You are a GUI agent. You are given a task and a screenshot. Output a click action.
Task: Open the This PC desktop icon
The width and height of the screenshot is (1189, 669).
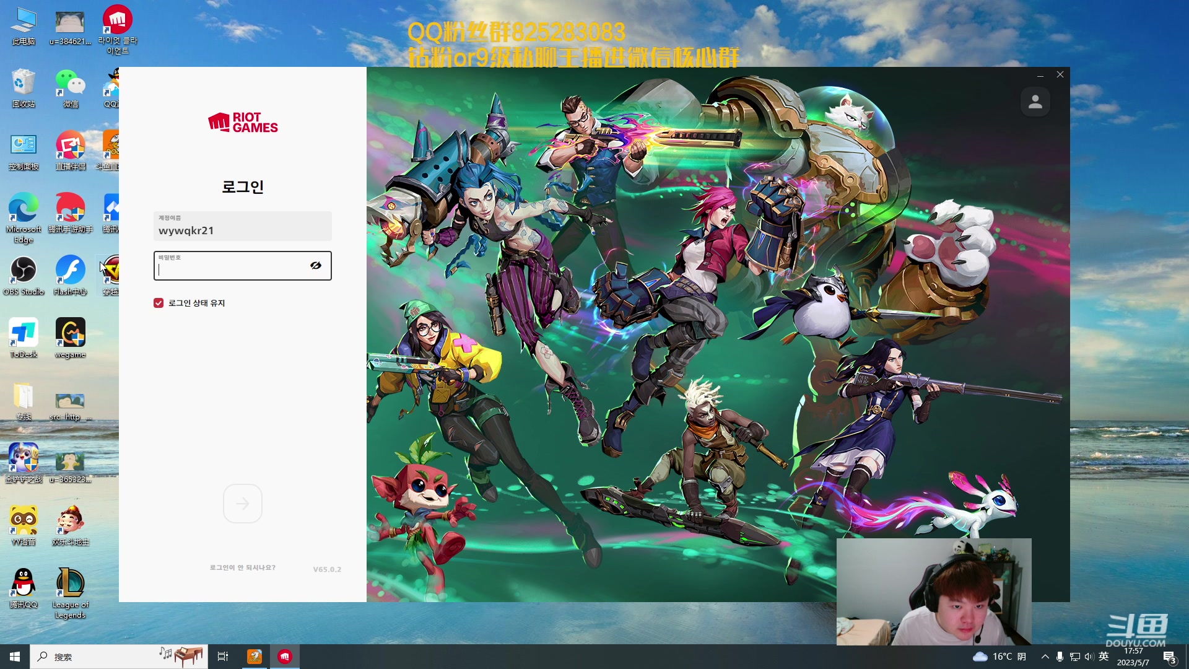tap(24, 27)
